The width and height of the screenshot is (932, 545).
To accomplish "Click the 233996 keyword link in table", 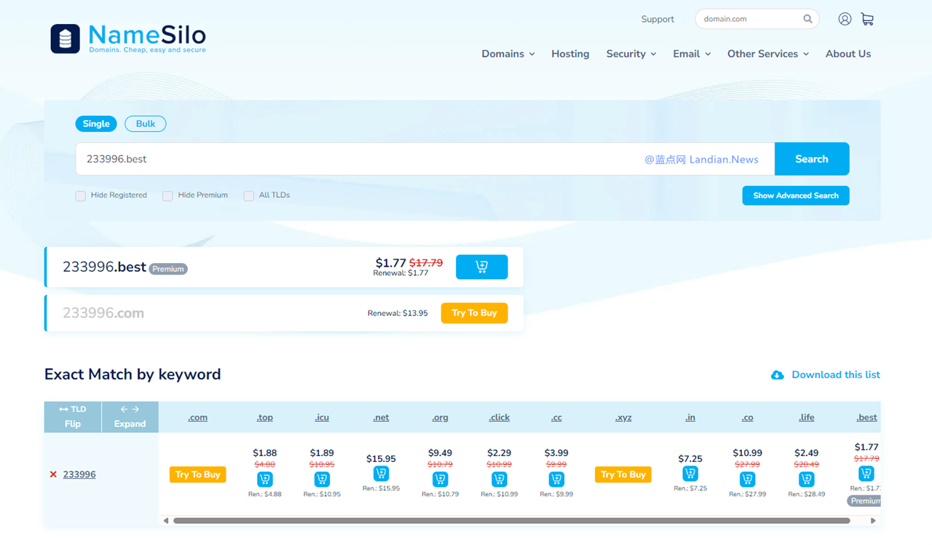I will click(79, 474).
